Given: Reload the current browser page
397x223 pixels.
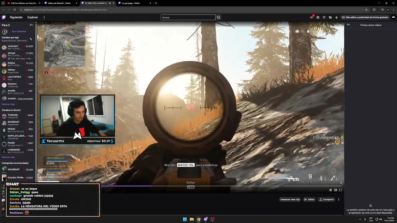Looking at the screenshot, I should (15, 10).
